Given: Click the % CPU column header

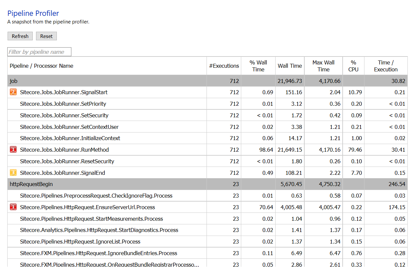Looking at the screenshot, I should coord(353,66).
